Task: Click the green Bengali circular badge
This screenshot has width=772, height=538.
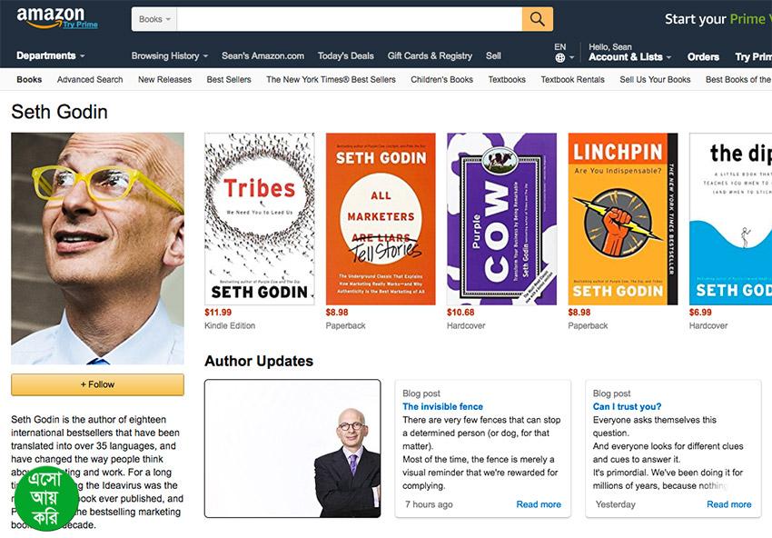Action: (45, 498)
